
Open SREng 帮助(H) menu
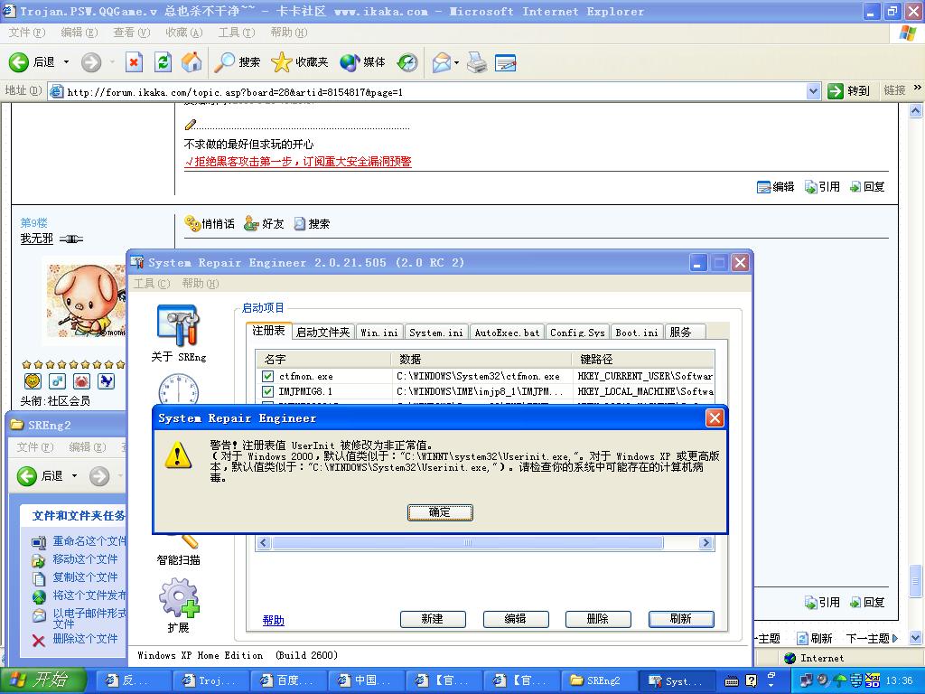pyautogui.click(x=201, y=283)
